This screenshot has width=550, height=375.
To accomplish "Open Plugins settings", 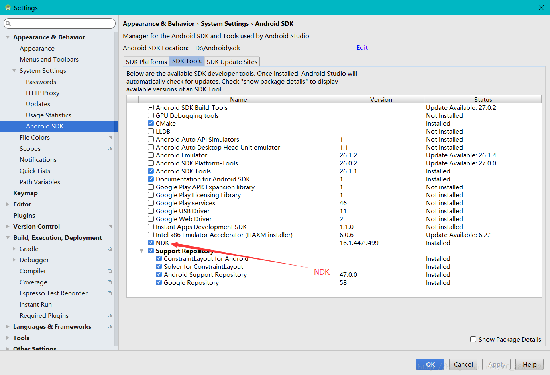I will 24,216.
